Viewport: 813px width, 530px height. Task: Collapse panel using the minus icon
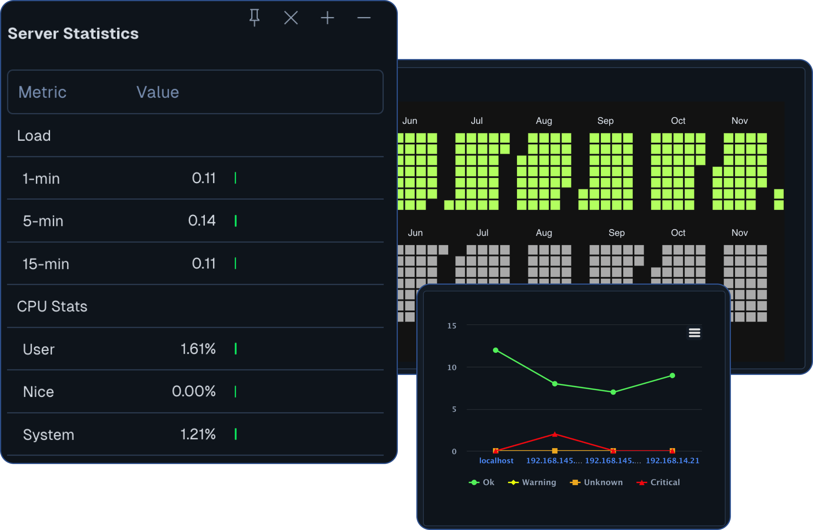point(364,17)
